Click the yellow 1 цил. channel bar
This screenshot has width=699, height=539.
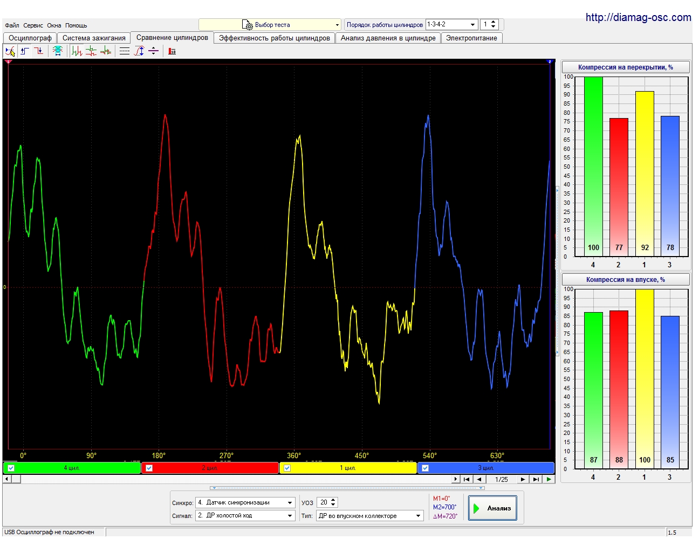[348, 468]
